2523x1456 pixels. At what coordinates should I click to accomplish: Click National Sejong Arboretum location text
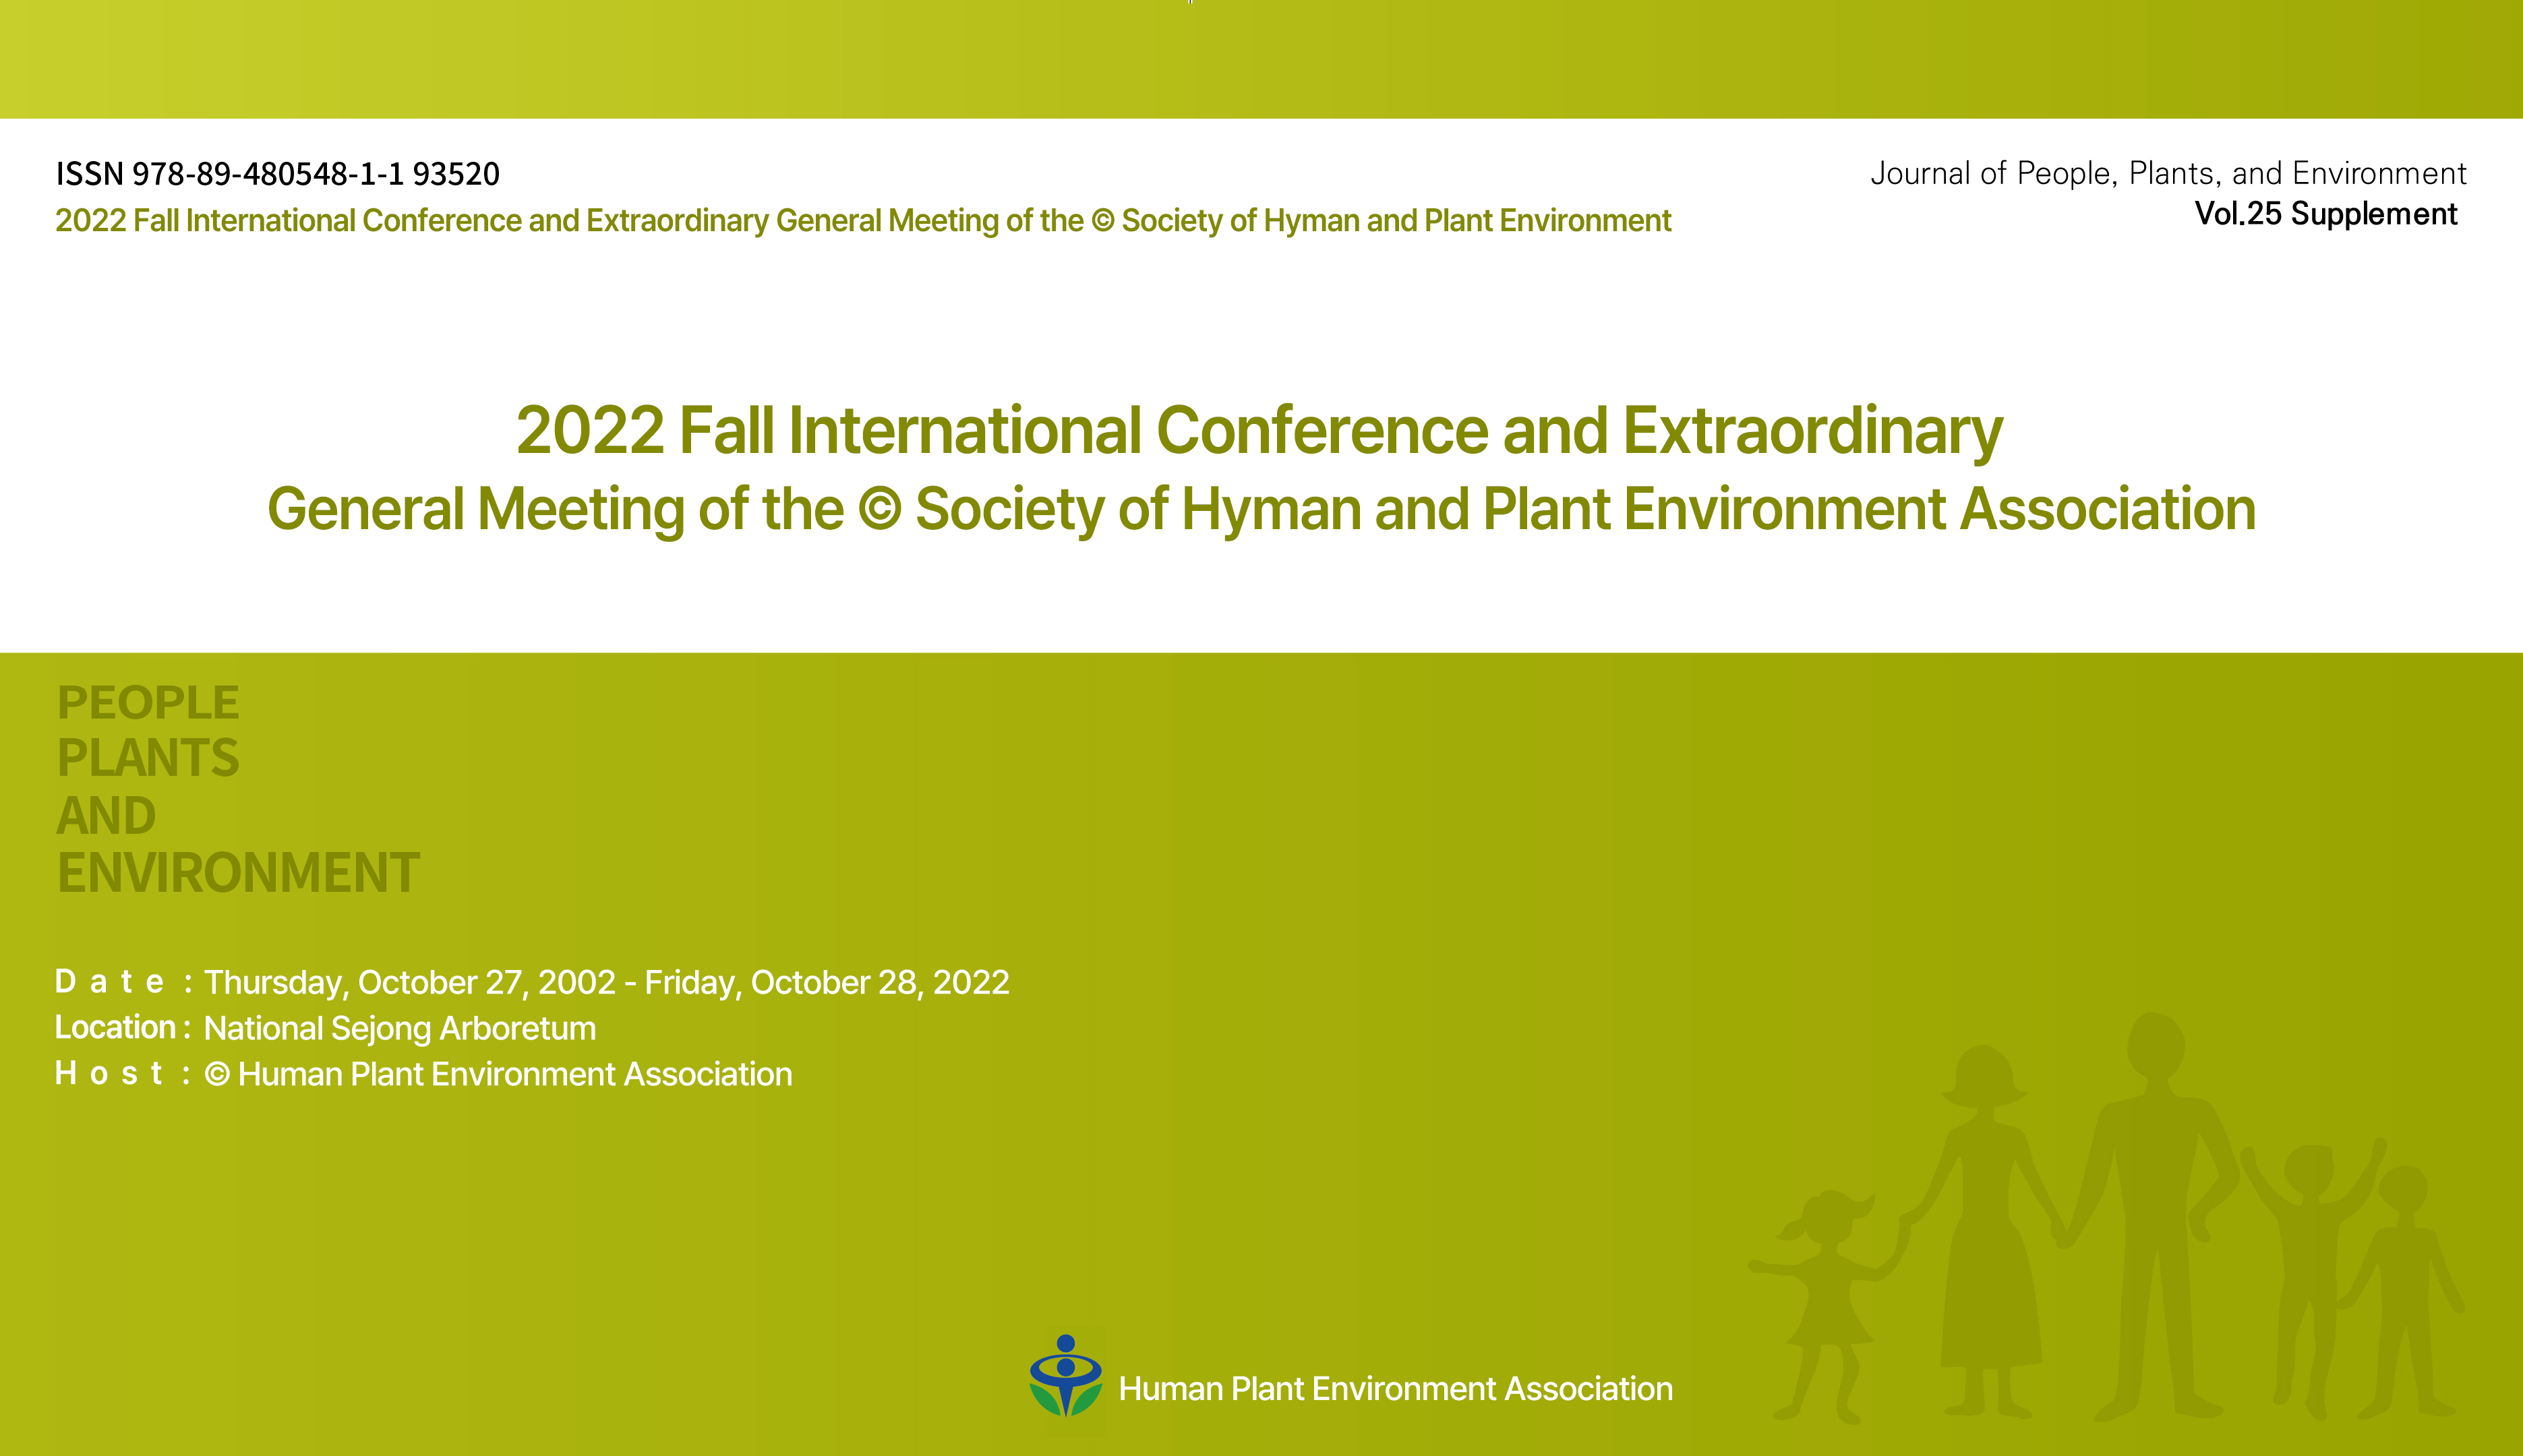[x=399, y=1029]
